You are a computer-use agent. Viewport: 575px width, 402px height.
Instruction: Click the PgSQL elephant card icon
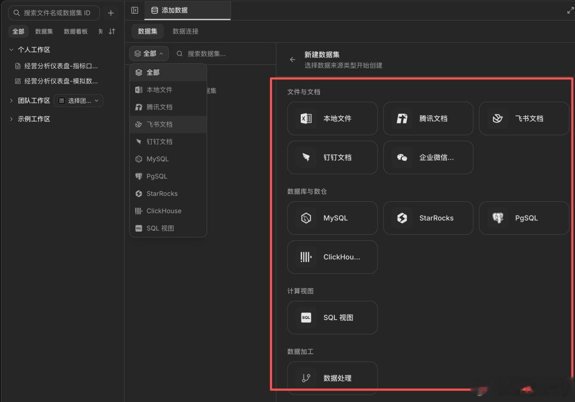(x=498, y=218)
